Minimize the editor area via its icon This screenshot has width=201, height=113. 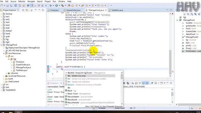tap(167, 10)
